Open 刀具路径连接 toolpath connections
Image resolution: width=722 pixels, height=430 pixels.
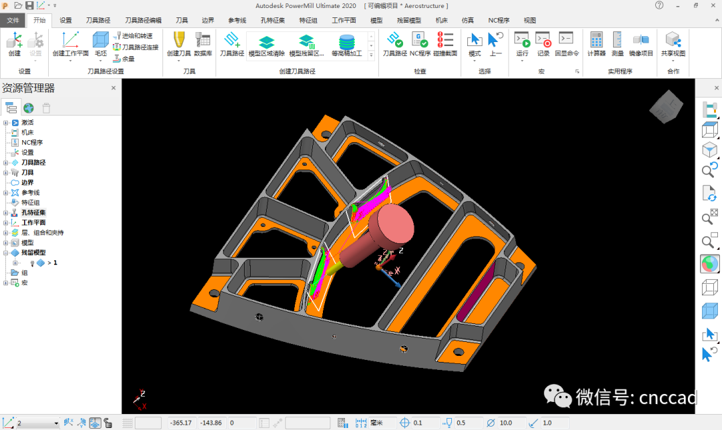136,47
